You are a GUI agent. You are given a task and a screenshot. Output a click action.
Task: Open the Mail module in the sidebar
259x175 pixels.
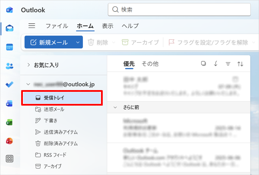[x=9, y=28]
